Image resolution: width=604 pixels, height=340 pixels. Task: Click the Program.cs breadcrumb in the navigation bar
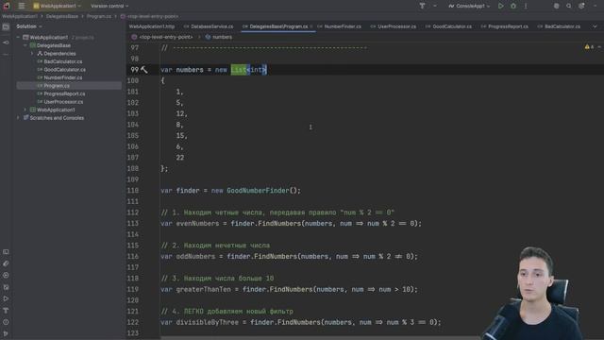[x=99, y=16]
